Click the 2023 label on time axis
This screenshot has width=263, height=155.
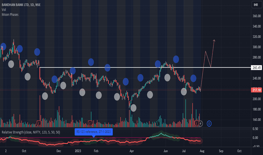[x=78, y=151]
